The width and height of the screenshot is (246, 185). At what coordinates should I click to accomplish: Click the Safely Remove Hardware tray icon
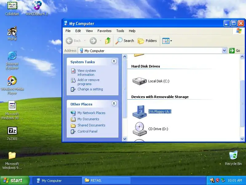[223, 180]
